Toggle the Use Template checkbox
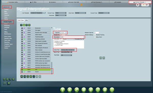 (21, 13)
